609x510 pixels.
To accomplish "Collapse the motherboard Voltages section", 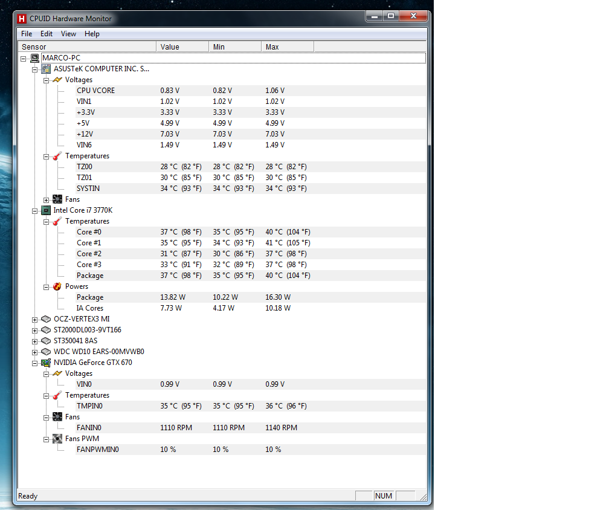I will (47, 80).
